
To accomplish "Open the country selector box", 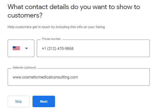I will pyautogui.click(x=21, y=48).
